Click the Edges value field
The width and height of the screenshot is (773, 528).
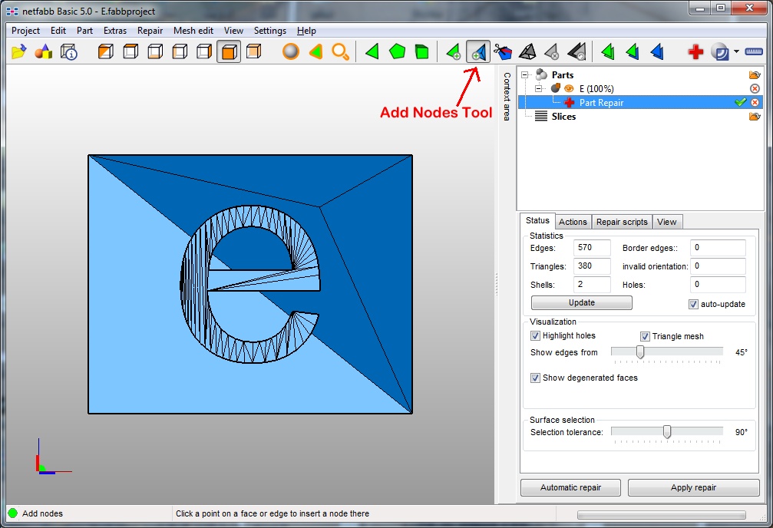click(x=592, y=248)
